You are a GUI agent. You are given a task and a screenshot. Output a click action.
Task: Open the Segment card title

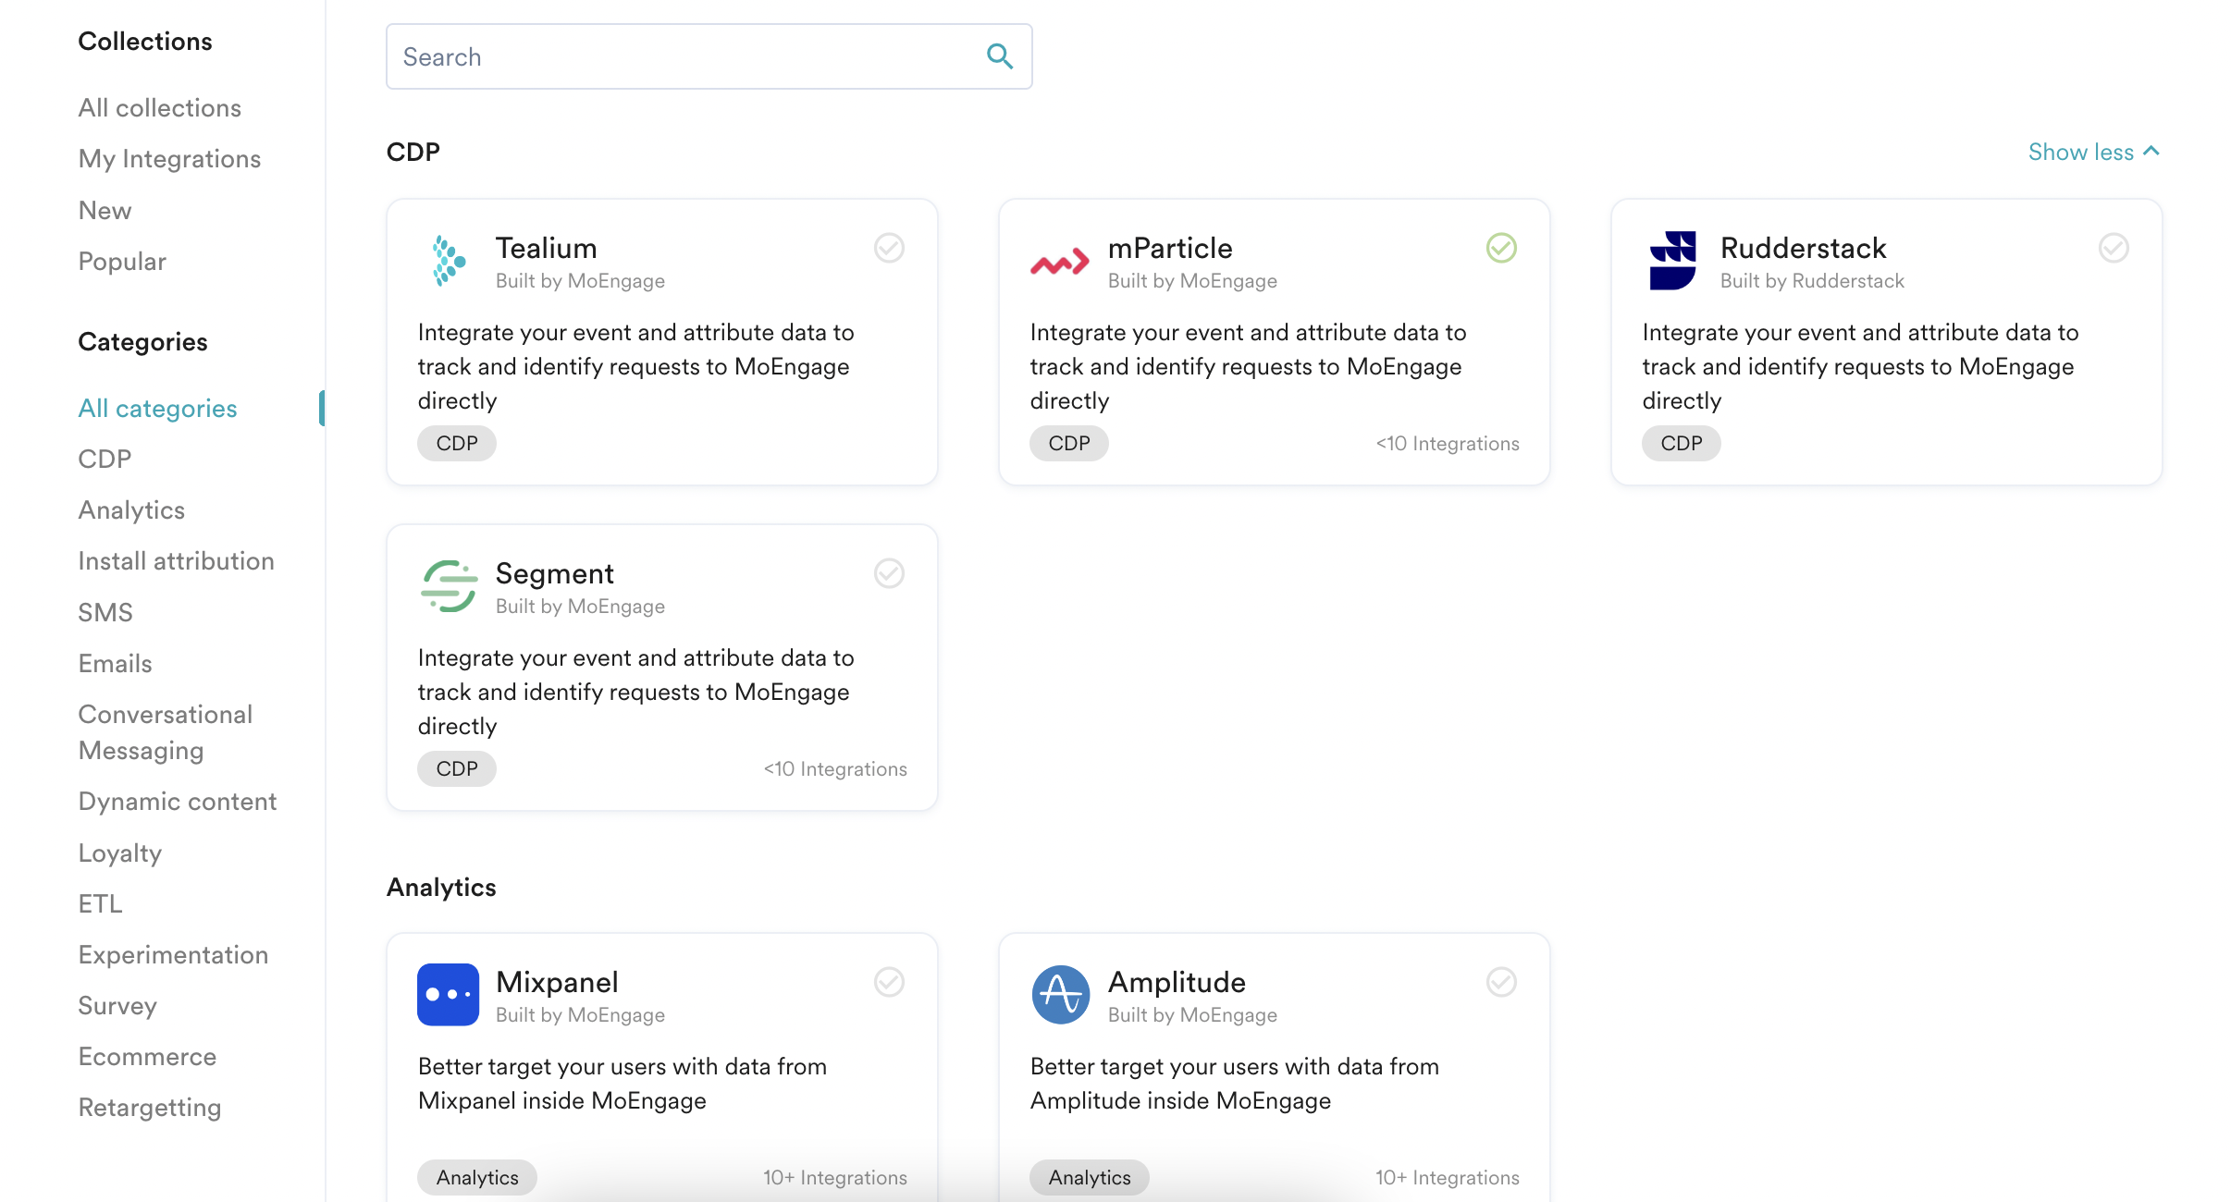[x=554, y=573]
